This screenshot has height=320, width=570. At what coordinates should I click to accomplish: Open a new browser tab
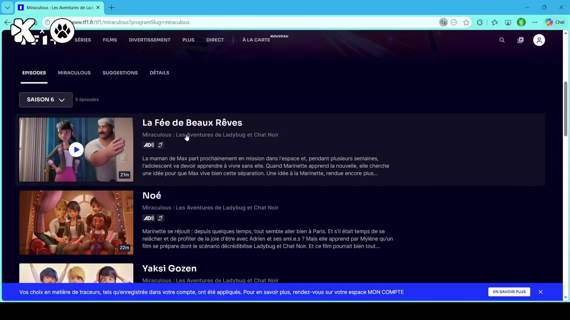[111, 8]
